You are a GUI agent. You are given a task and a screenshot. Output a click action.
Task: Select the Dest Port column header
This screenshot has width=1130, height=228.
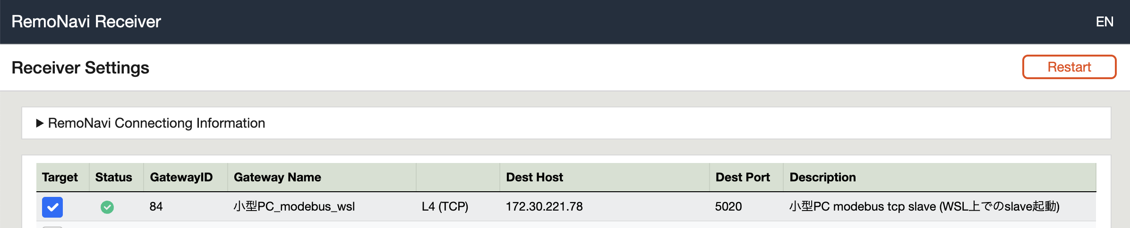[x=743, y=177]
